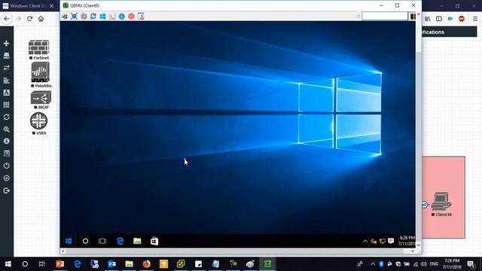Open host notification center icon

[471, 264]
